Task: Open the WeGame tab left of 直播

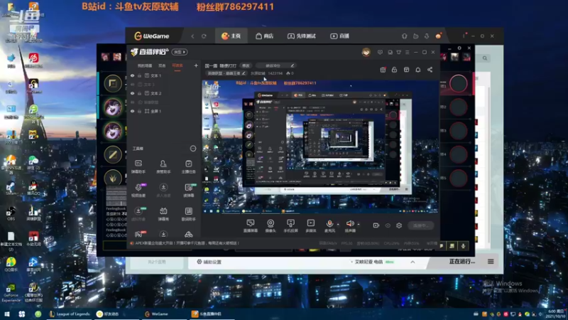Action: [x=301, y=36]
